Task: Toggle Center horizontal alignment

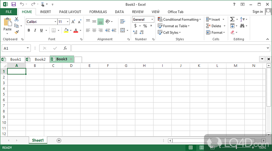Action: (x=94, y=30)
